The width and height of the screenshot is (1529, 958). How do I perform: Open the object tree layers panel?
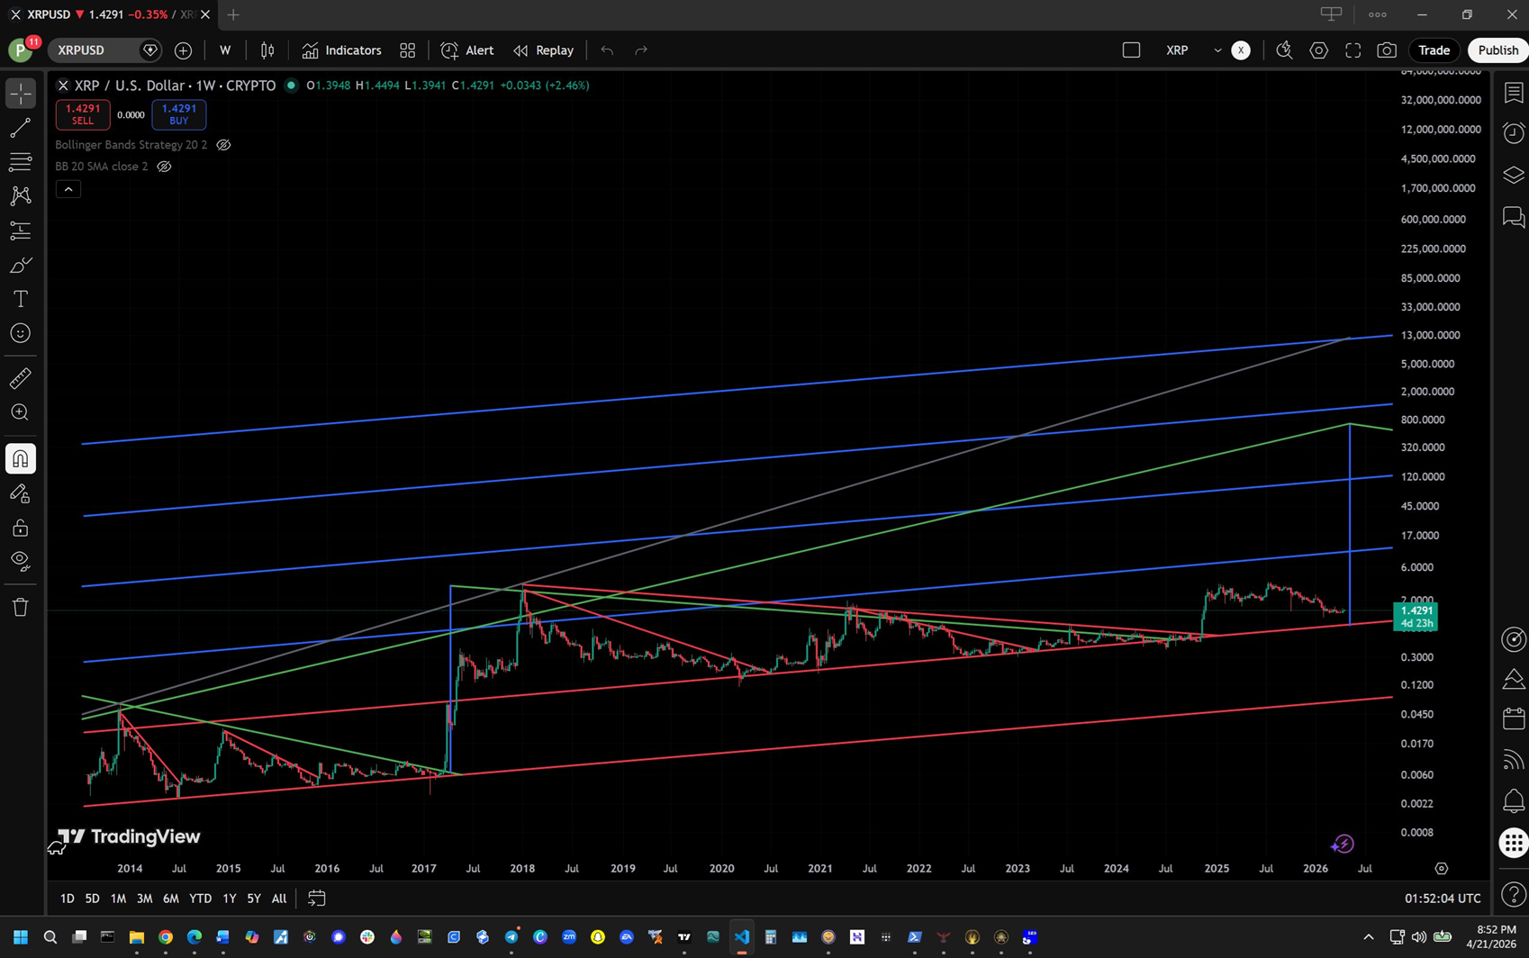point(1514,175)
